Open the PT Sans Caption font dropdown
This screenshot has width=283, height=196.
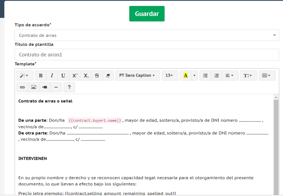138,76
